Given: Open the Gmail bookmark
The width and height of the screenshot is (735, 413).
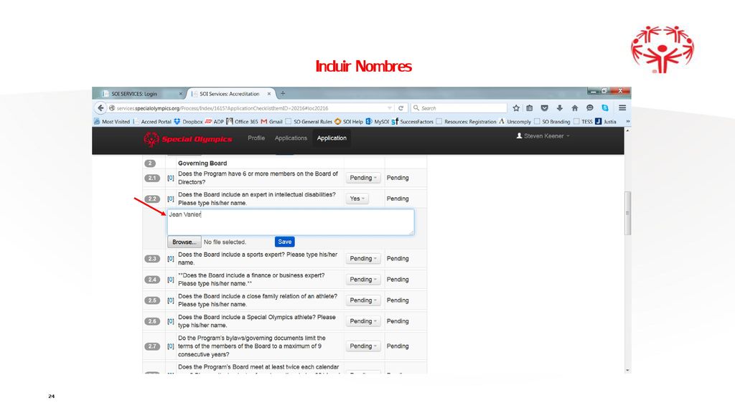Looking at the screenshot, I should click(271, 122).
